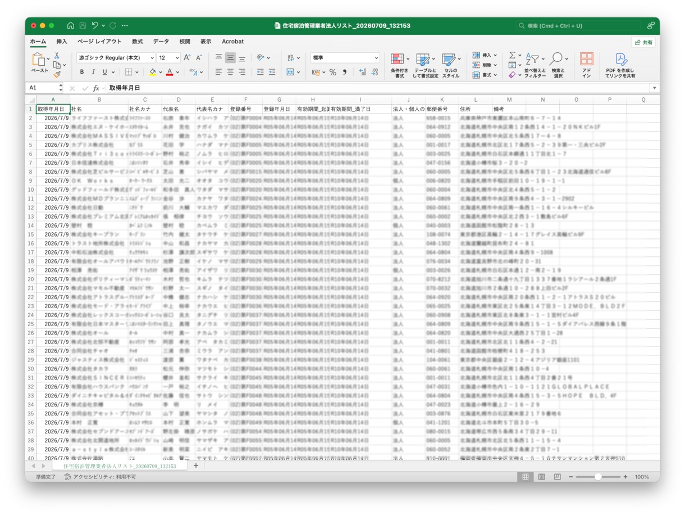Expand the font color dropdown arrow
This screenshot has width=685, height=515.
[x=177, y=72]
